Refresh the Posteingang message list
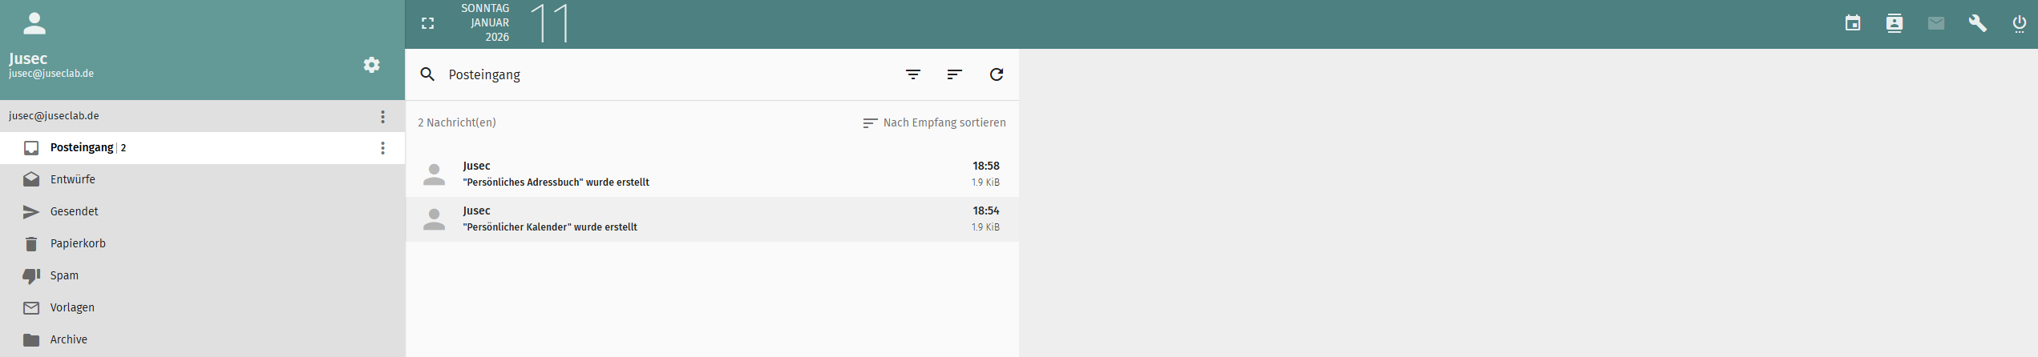 tap(996, 74)
